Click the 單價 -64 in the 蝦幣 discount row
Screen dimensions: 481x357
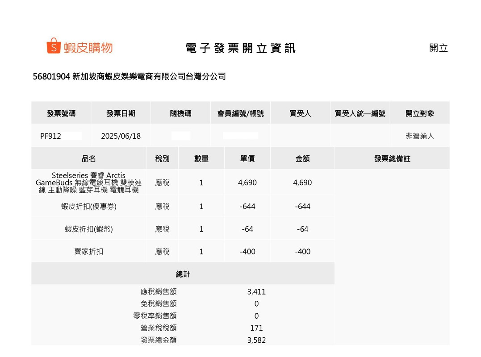click(x=247, y=229)
